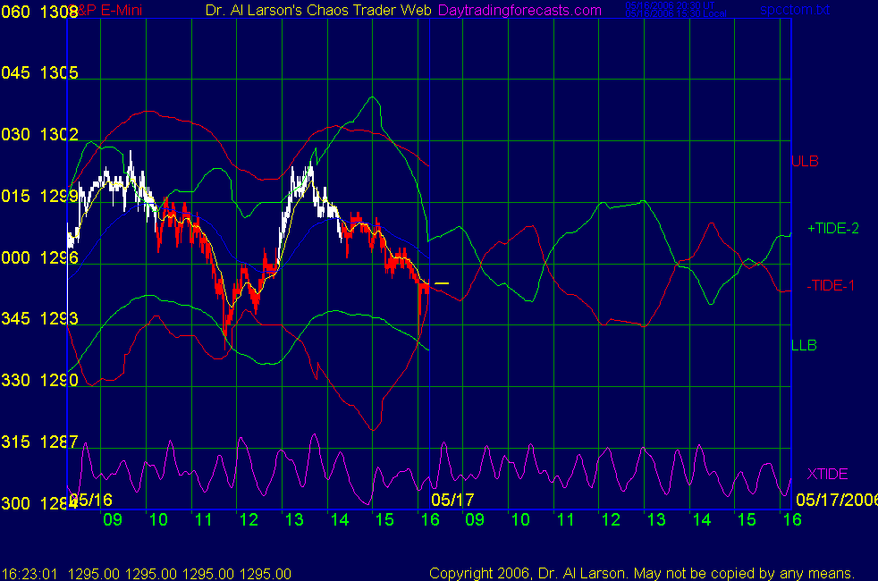Screen dimensions: 878x581
Task: Click the copyright notice text
Action: 642,573
